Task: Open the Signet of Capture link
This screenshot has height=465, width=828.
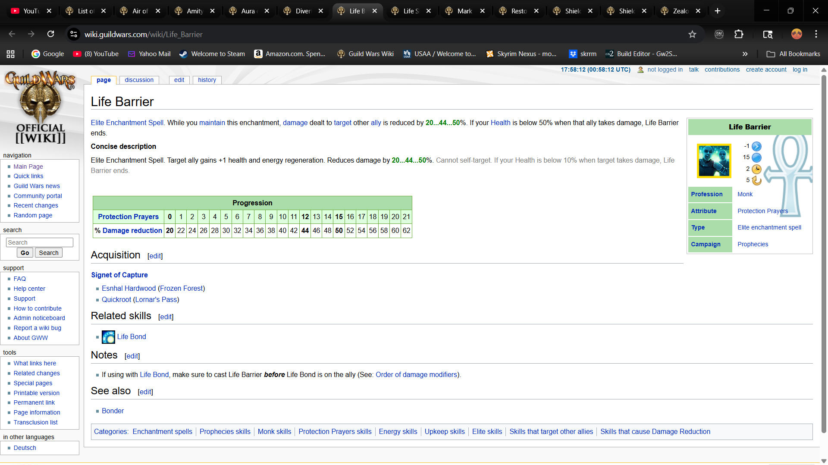Action: 119,275
